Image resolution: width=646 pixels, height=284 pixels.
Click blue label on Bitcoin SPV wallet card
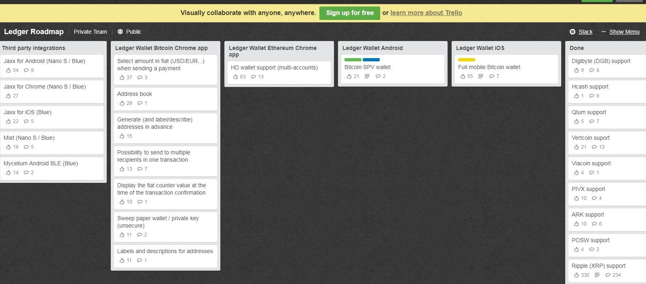tap(371, 60)
